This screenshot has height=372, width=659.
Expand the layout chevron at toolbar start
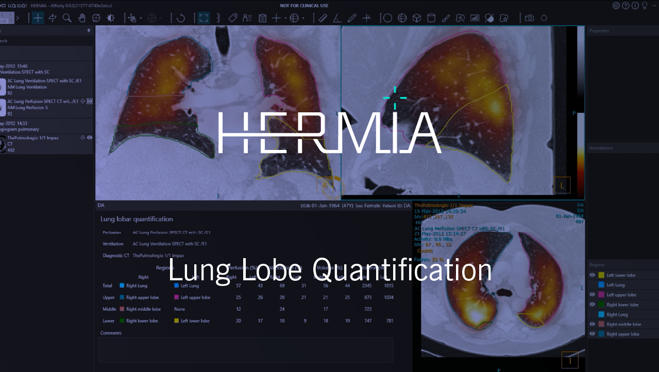coord(18,18)
